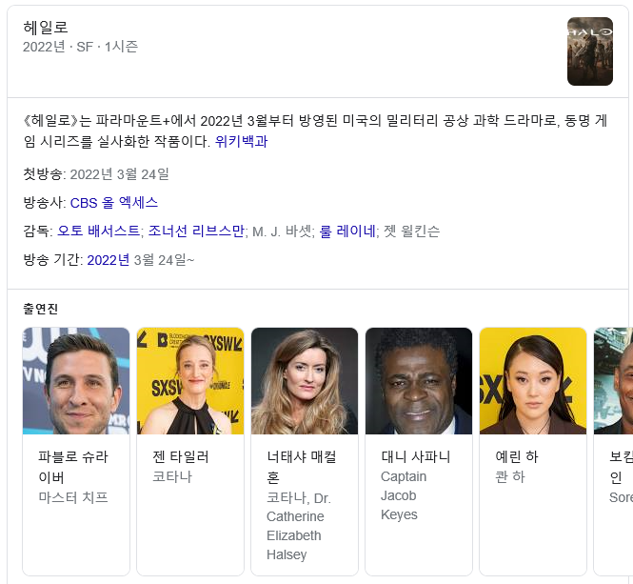The height and width of the screenshot is (584, 633).
Task: Open director 룰 레이네 link
Action: [347, 231]
